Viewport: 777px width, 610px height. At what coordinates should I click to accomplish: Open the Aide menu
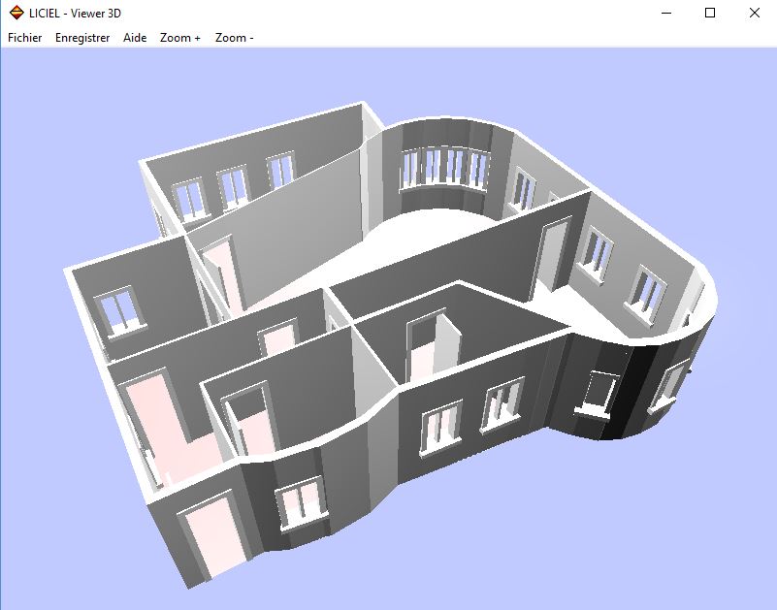[x=135, y=38]
